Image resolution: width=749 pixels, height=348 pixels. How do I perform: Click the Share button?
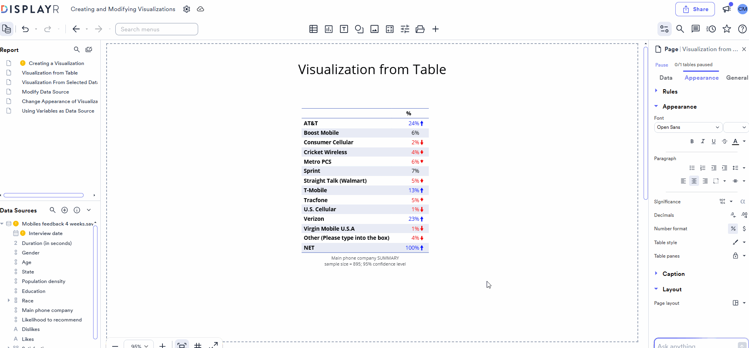695,9
